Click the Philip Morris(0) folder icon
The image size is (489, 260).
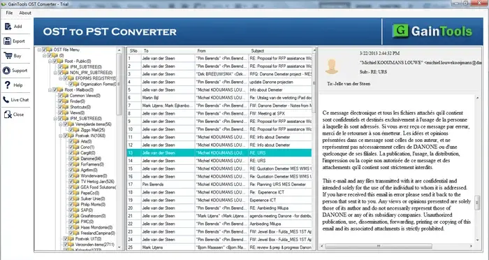pyautogui.click(x=76, y=205)
